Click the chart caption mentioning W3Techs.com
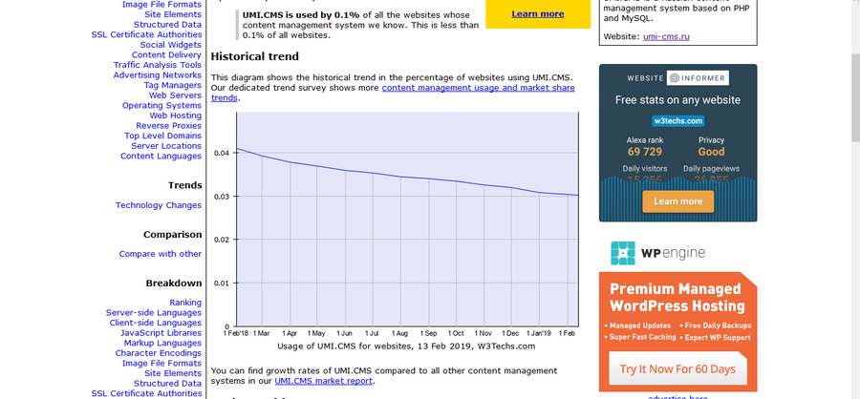This screenshot has height=399, width=860. click(x=406, y=346)
